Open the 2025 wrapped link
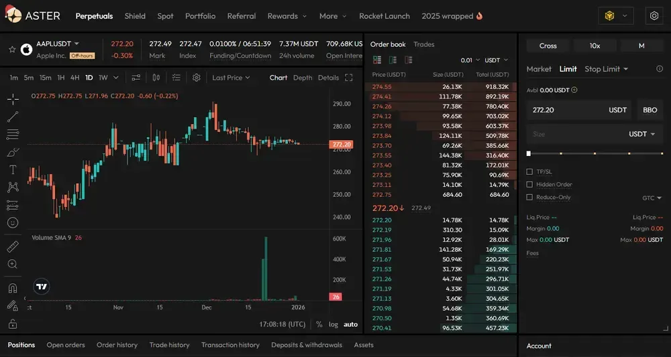Image resolution: width=671 pixels, height=357 pixels. pos(452,16)
